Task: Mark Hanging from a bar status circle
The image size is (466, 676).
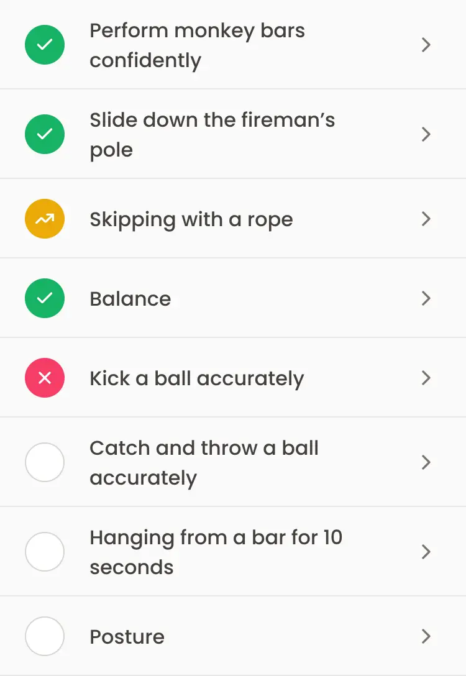Action: [x=45, y=552]
